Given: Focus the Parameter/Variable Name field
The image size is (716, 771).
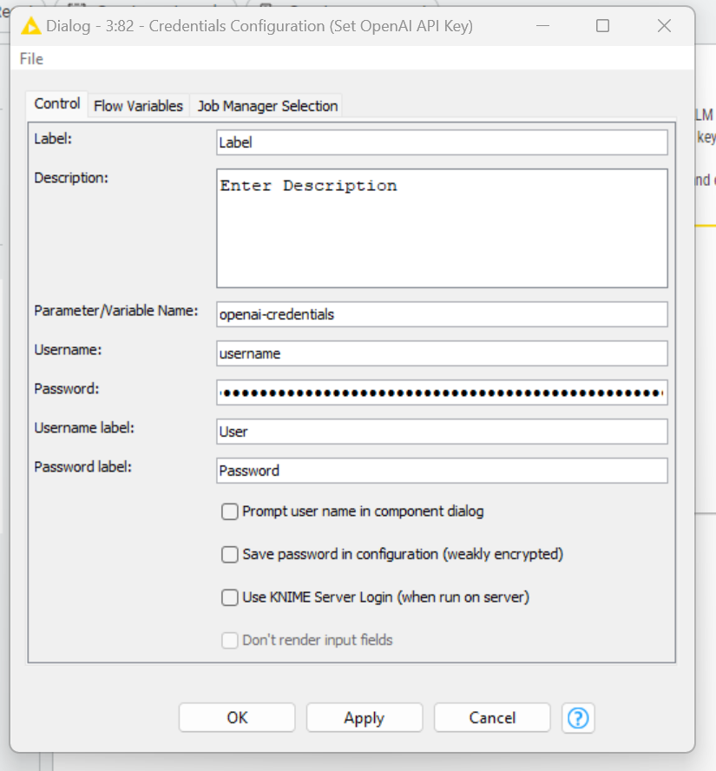Looking at the screenshot, I should coord(442,314).
